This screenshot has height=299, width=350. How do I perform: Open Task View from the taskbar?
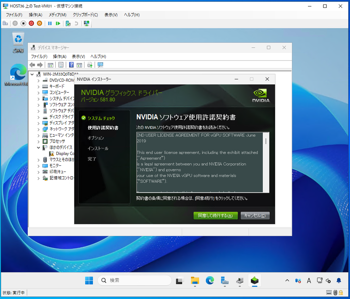click(x=179, y=281)
